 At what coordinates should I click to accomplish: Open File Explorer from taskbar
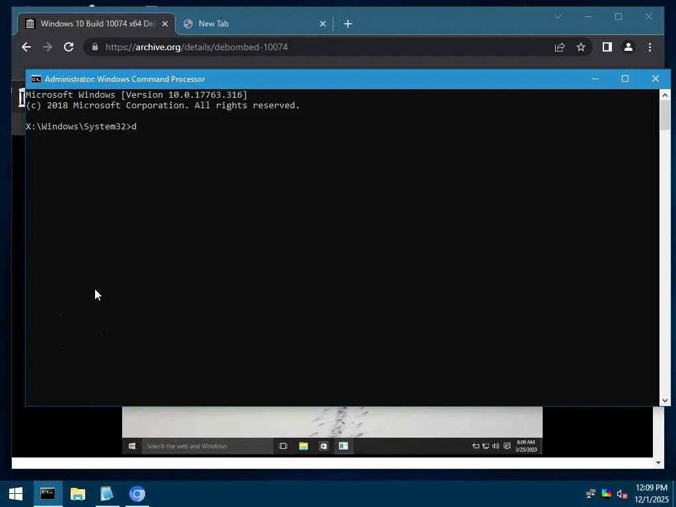click(78, 494)
